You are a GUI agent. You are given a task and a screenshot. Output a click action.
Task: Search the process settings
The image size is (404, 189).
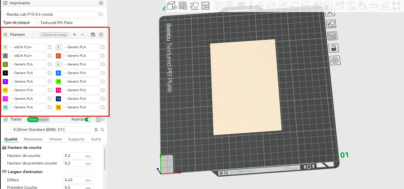(102, 130)
